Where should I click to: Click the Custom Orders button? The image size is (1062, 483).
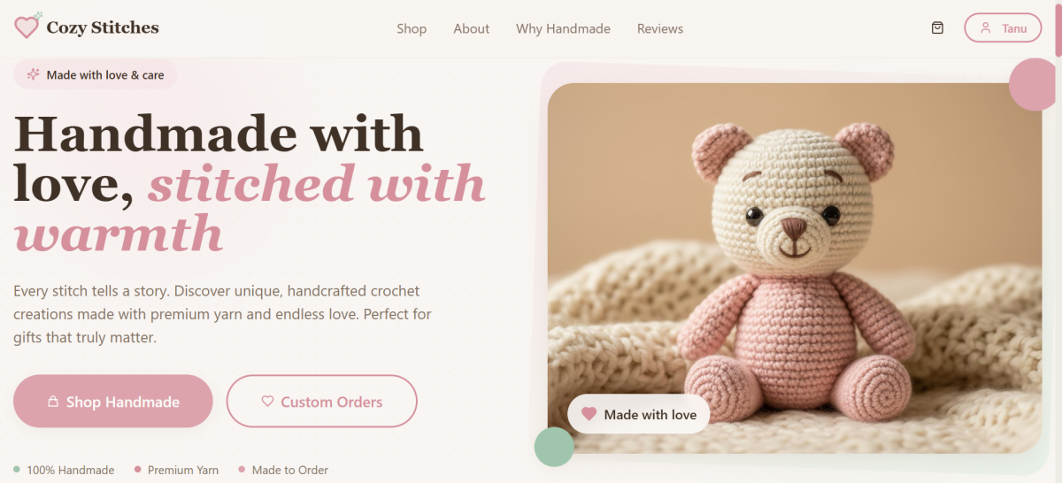(x=322, y=402)
